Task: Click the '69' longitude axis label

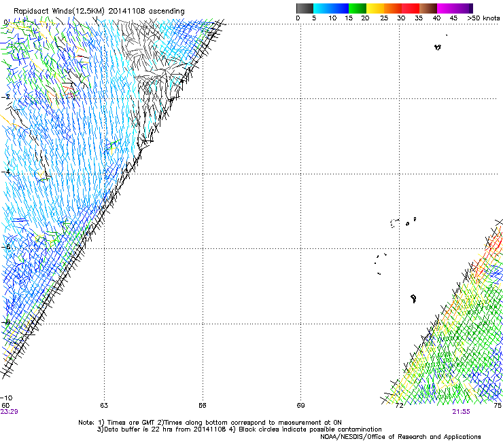Action: click(300, 406)
